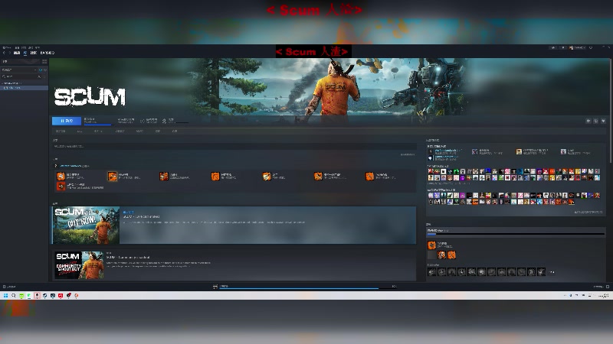Add SCUM to favorites with the heart icon
The width and height of the screenshot is (613, 344).
pos(603,121)
